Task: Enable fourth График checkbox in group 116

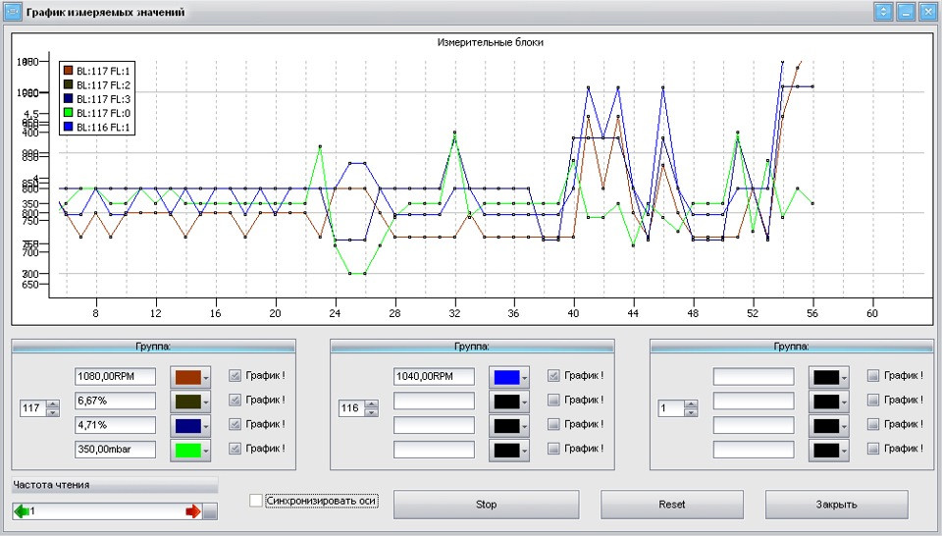Action: [553, 449]
